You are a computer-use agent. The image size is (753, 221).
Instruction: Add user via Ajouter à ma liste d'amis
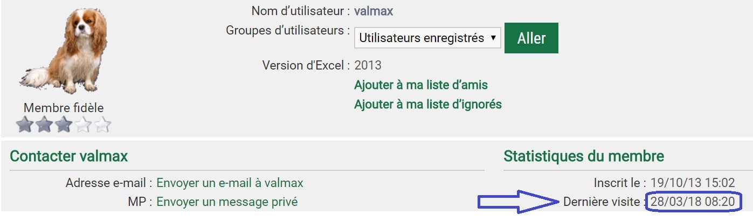pos(420,85)
